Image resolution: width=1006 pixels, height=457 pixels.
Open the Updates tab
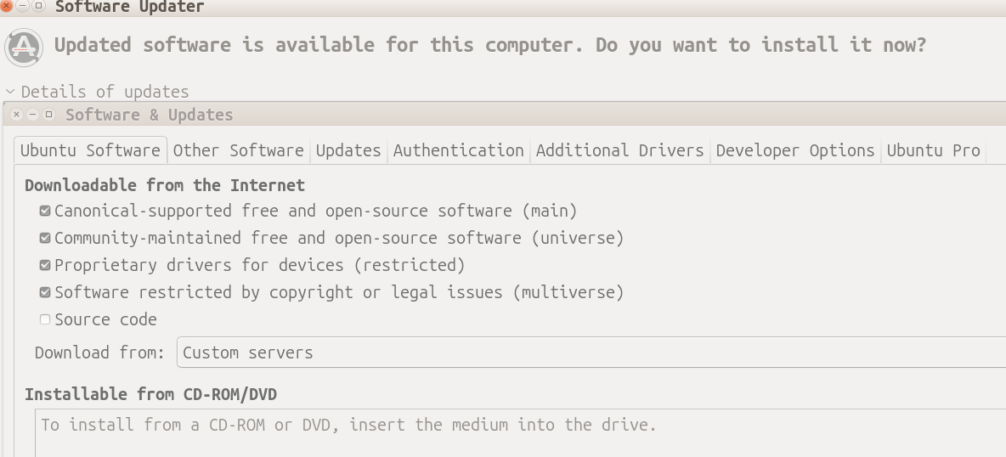(x=348, y=150)
